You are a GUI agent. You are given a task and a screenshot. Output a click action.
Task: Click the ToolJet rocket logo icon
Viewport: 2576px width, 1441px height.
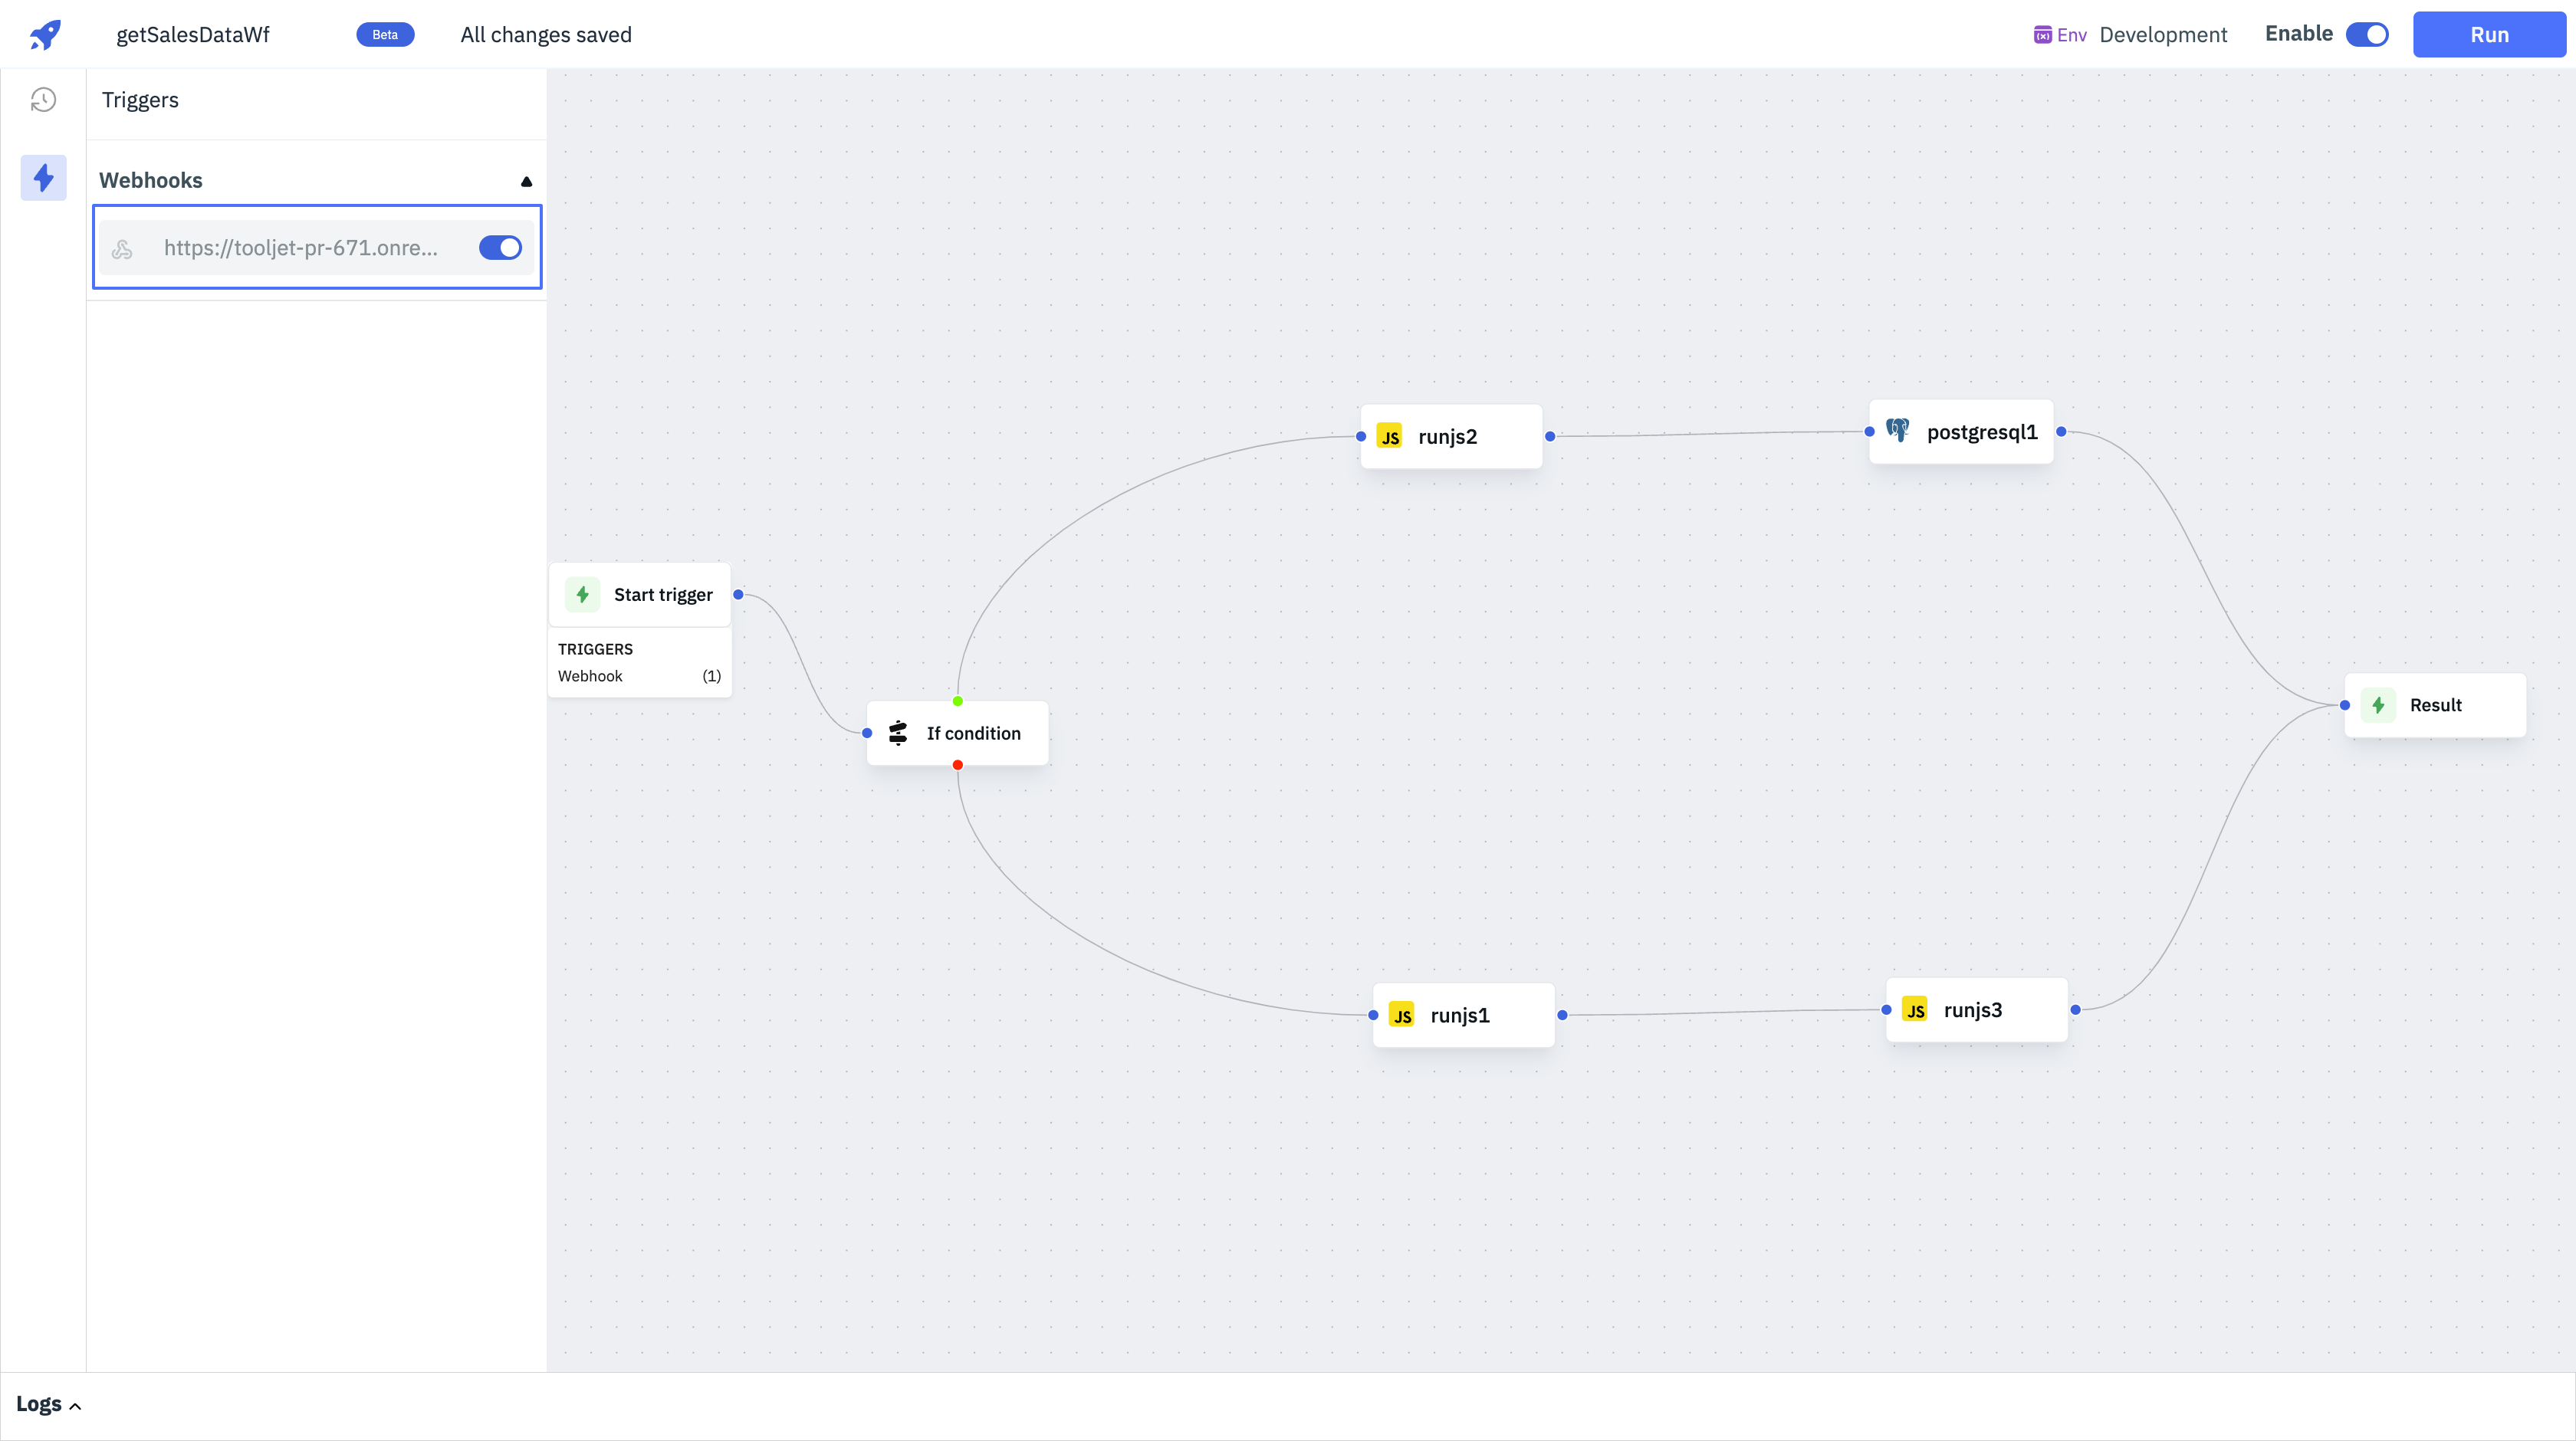(45, 34)
